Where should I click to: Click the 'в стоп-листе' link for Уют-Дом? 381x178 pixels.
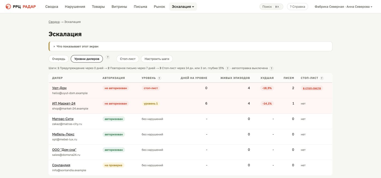coord(312,88)
